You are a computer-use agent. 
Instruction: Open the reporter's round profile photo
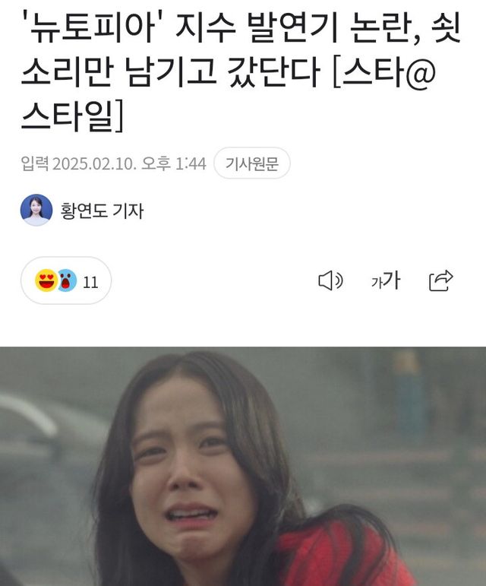(36, 210)
